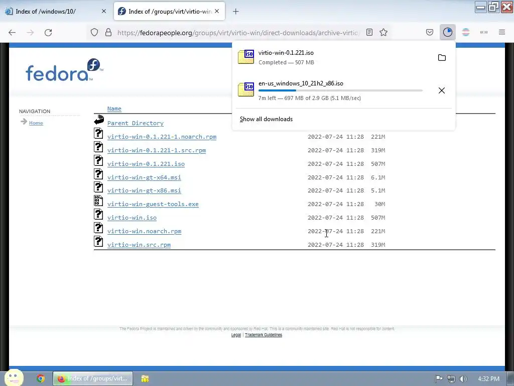Open the volume speaker tray icon
Image resolution: width=514 pixels, height=386 pixels.
(463, 379)
